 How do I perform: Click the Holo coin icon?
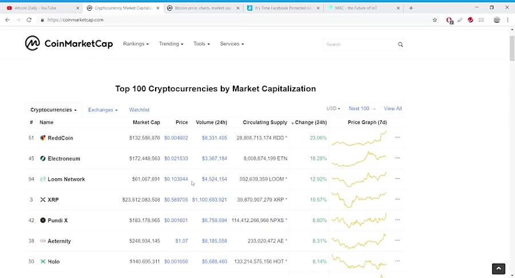[x=43, y=261]
